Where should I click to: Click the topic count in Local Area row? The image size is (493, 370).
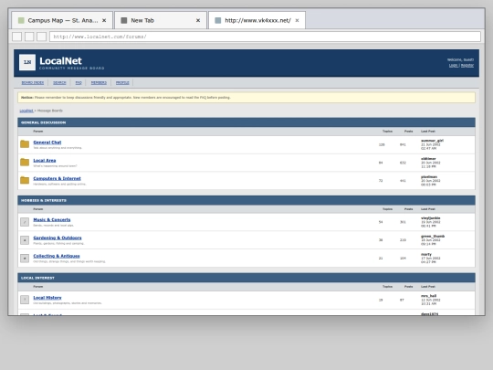pos(381,163)
